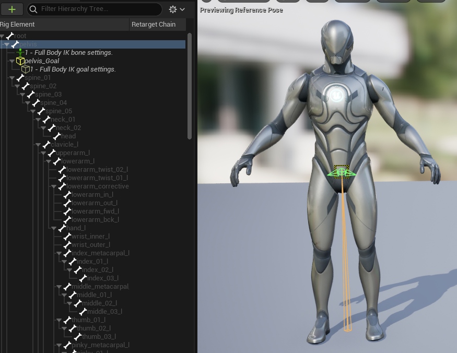Select the lowerarm_twist_02_l bone icon
Screen dimensions: 457x353
pos(62,170)
